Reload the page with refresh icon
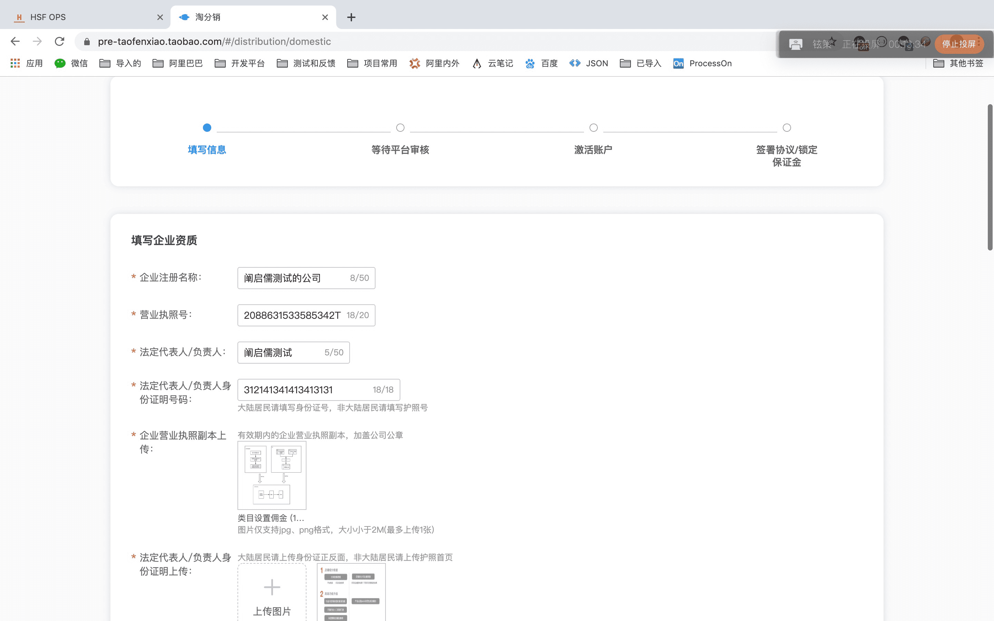 (60, 41)
